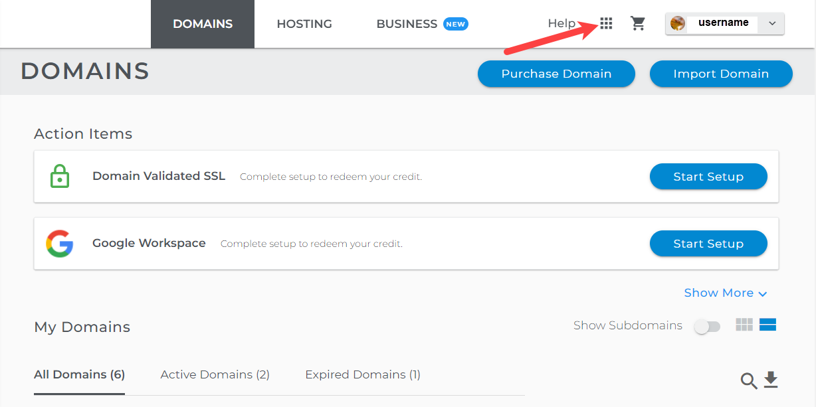This screenshot has height=407, width=816.
Task: Open the BUSINESS navigation tab
Action: [407, 24]
